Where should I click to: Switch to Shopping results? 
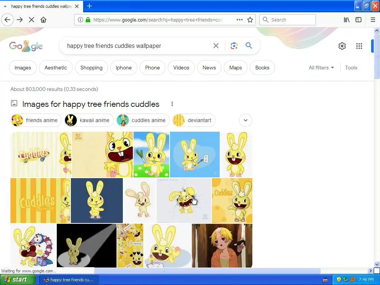pyautogui.click(x=91, y=68)
